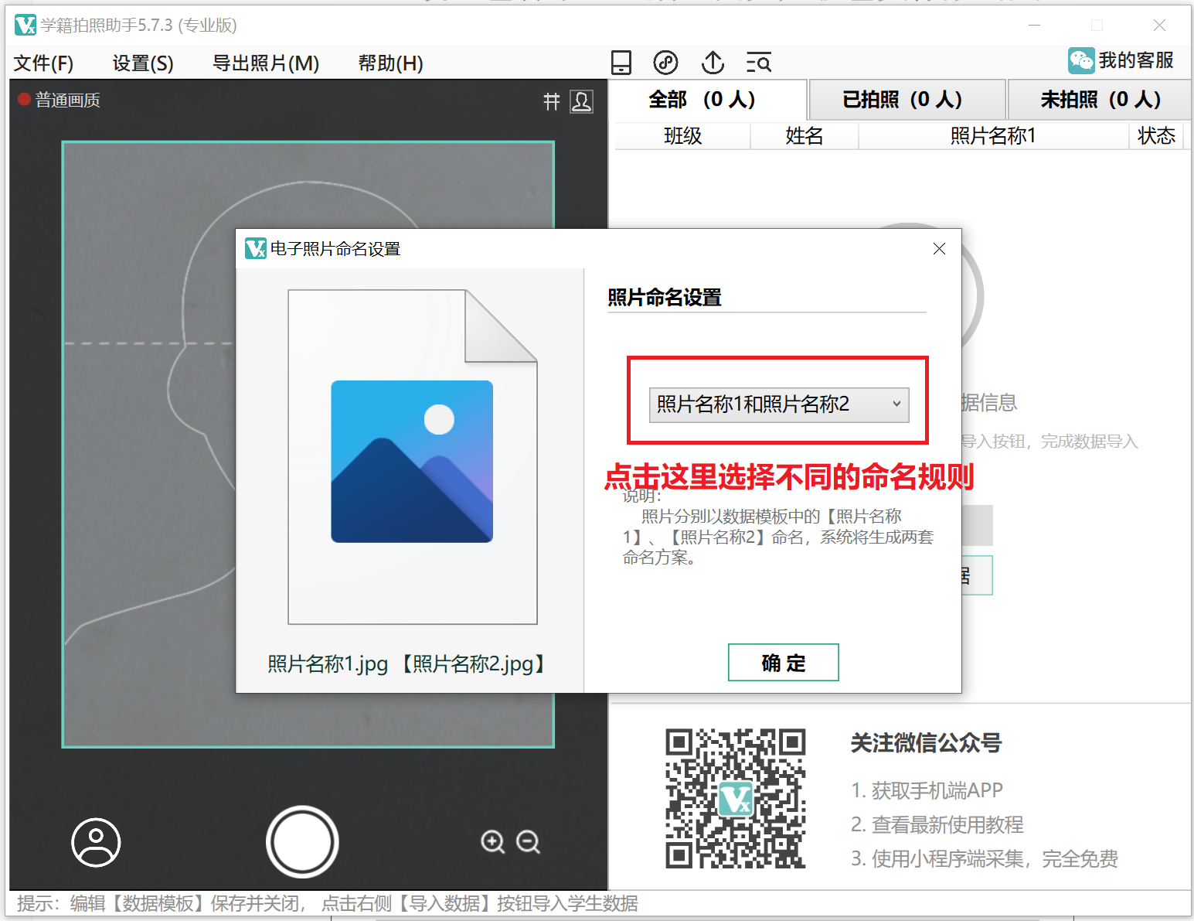Switch to the 未拍照 tab
Viewport: 1194px width, 921px height.
coord(1100,100)
